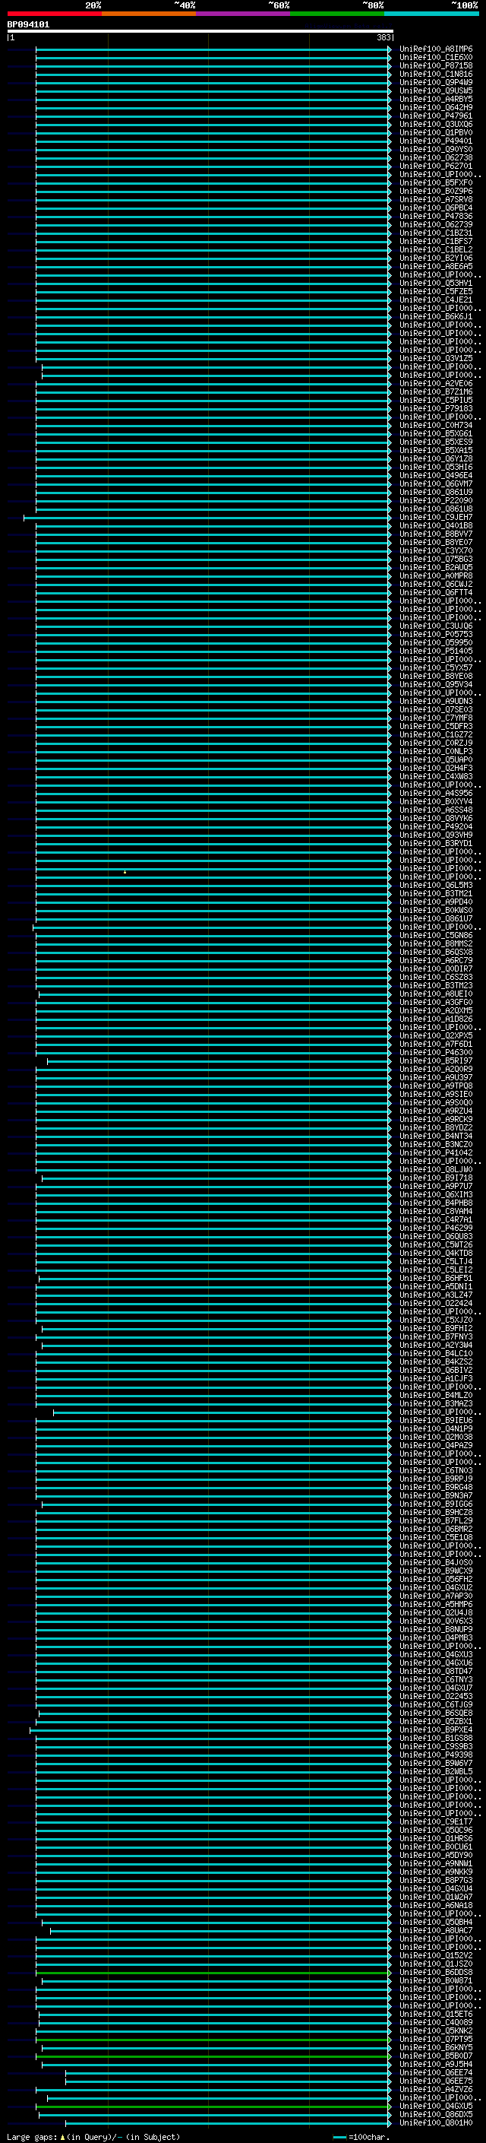Screen dimensions: 486x2143
Task: Select hit label UniRef100_A8IMP6
Action: (x=435, y=50)
